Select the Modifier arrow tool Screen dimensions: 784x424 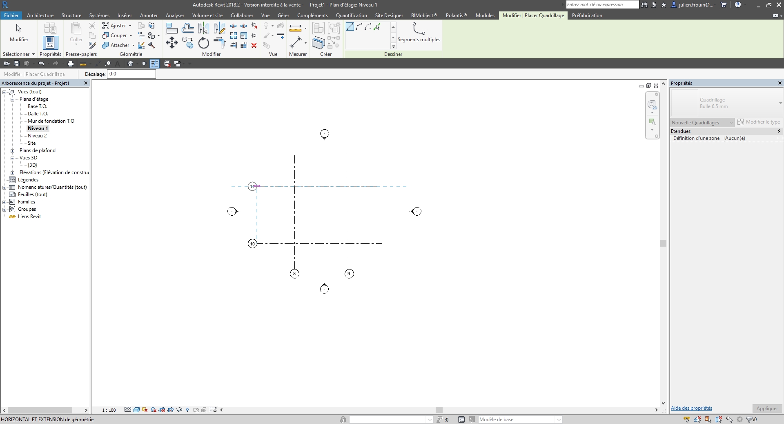[19, 33]
